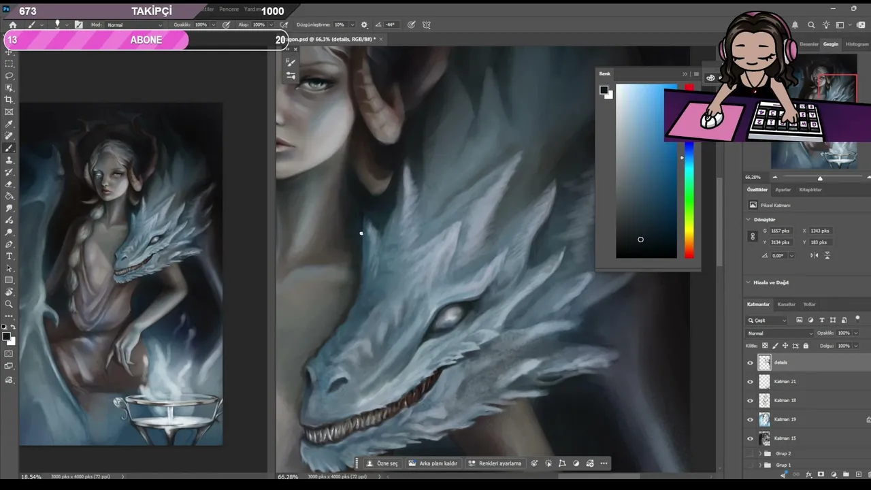
Task: Click the butterfly symmetry paint icon
Action: pyautogui.click(x=427, y=24)
